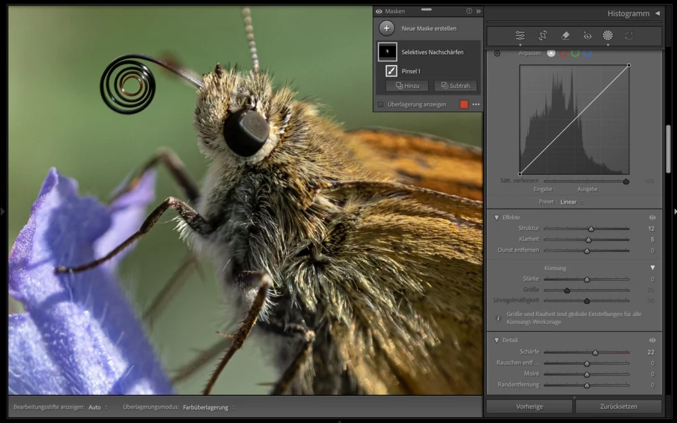Image resolution: width=677 pixels, height=423 pixels.
Task: Select the Healing eraser tool
Action: click(565, 36)
